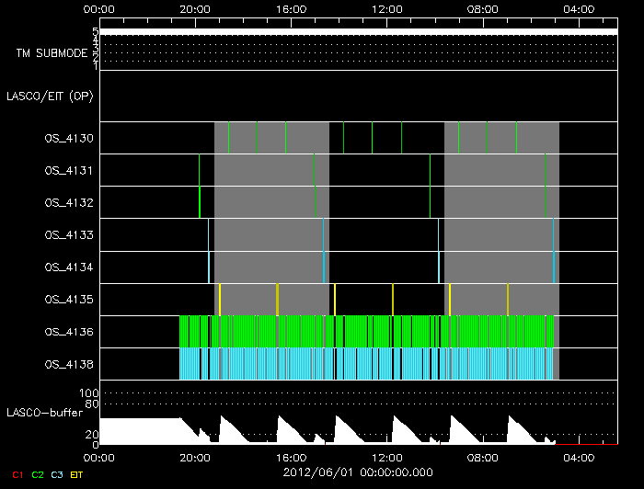Select the OS_4135 row label
644x489 pixels.
pyautogui.click(x=69, y=300)
